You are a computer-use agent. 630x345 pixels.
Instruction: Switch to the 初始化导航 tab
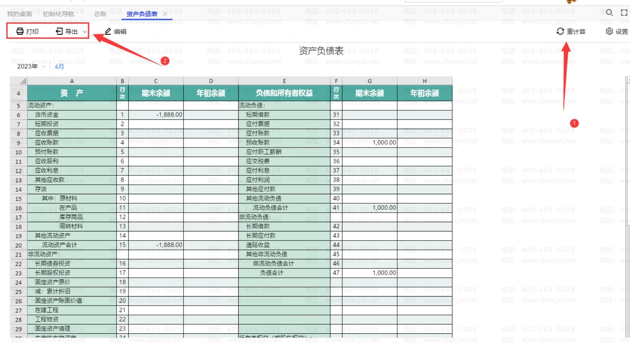click(58, 14)
